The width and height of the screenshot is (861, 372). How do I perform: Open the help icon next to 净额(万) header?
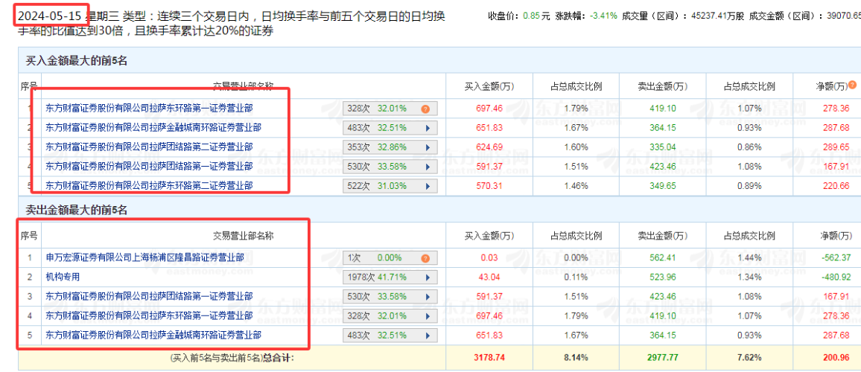pos(852,85)
